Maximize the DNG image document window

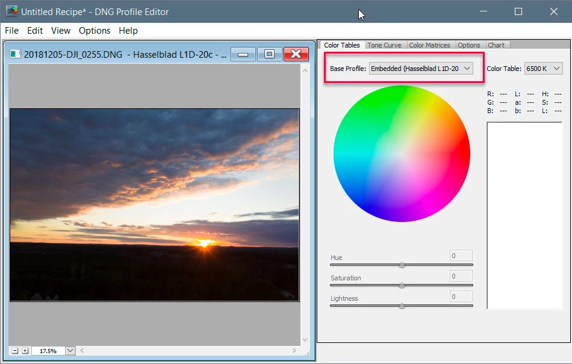click(x=269, y=54)
